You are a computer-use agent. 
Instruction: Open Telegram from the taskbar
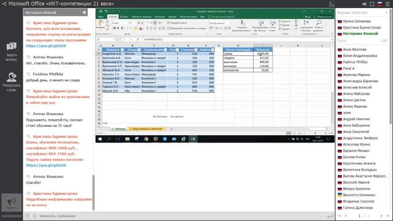(165, 139)
